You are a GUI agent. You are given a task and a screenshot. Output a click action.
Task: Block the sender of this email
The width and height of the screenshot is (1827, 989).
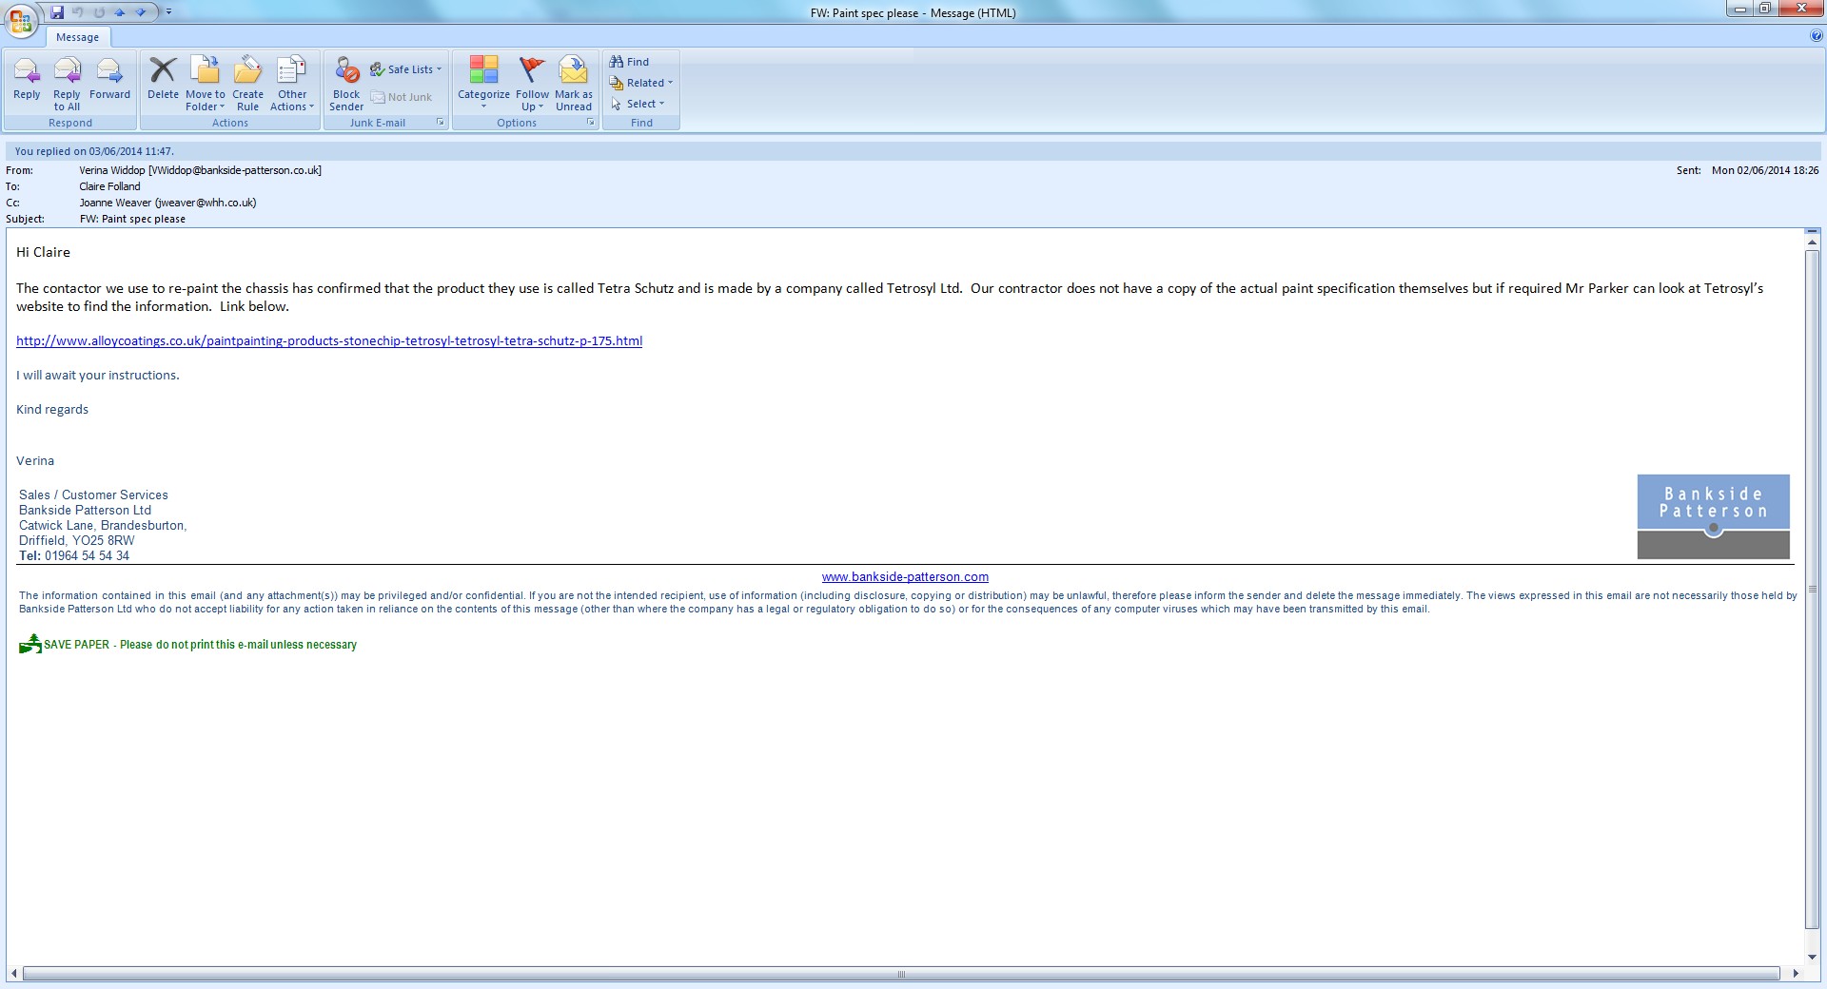[346, 84]
